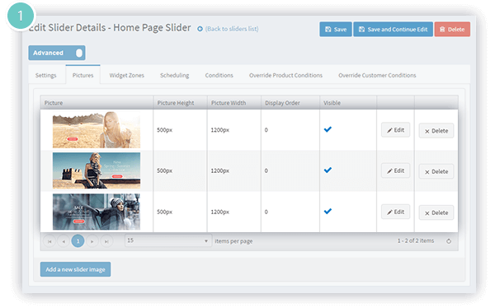The height and width of the screenshot is (308, 495).
Task: Click the castle seaside slider thumbnail
Action: (97, 170)
